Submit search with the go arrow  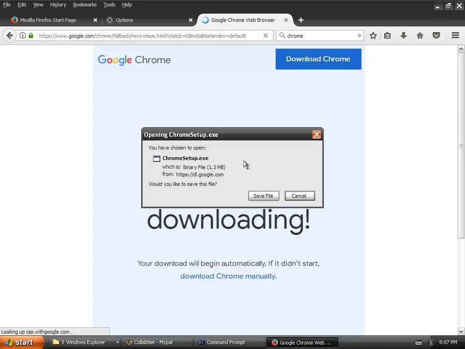tap(359, 35)
